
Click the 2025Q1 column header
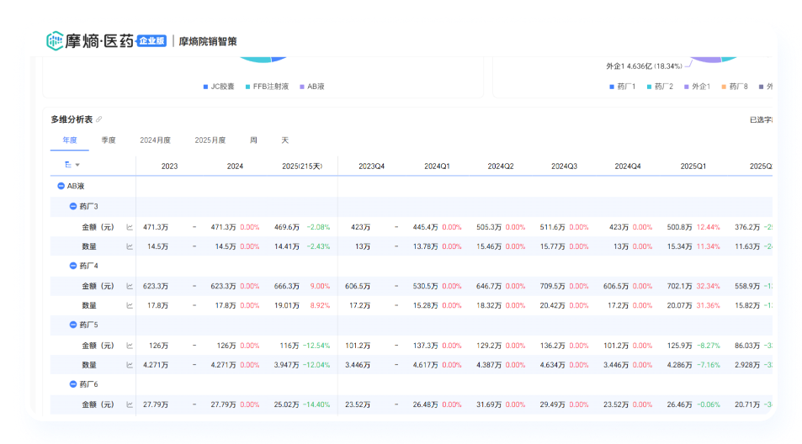pos(693,166)
